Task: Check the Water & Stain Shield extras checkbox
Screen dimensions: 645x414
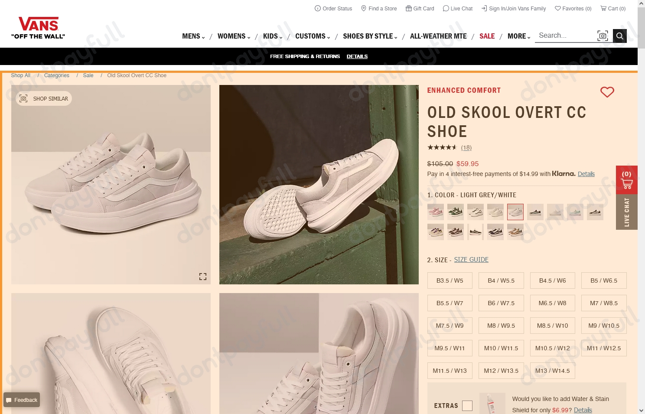Action: pyautogui.click(x=467, y=405)
